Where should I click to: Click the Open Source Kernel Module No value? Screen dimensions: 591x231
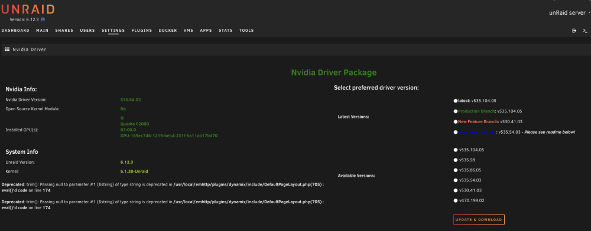[124, 109]
